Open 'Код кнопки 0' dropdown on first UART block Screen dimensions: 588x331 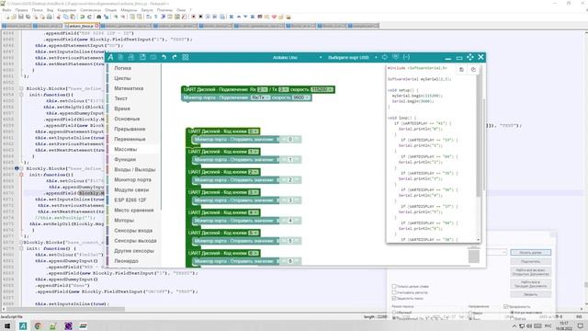(x=254, y=131)
